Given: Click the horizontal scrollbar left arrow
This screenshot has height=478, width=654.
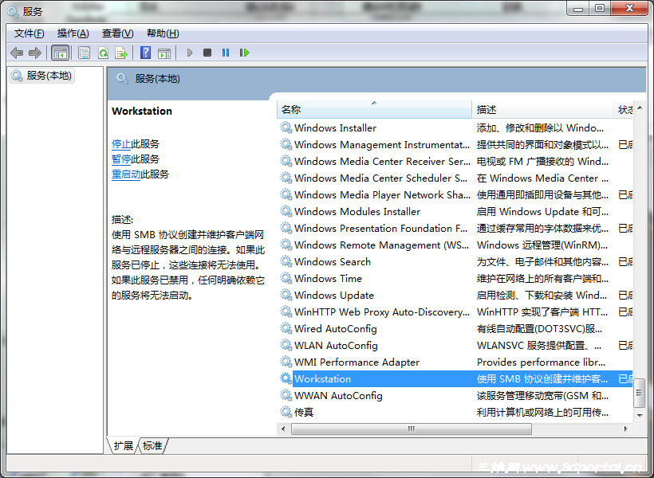Looking at the screenshot, I should click(x=283, y=429).
